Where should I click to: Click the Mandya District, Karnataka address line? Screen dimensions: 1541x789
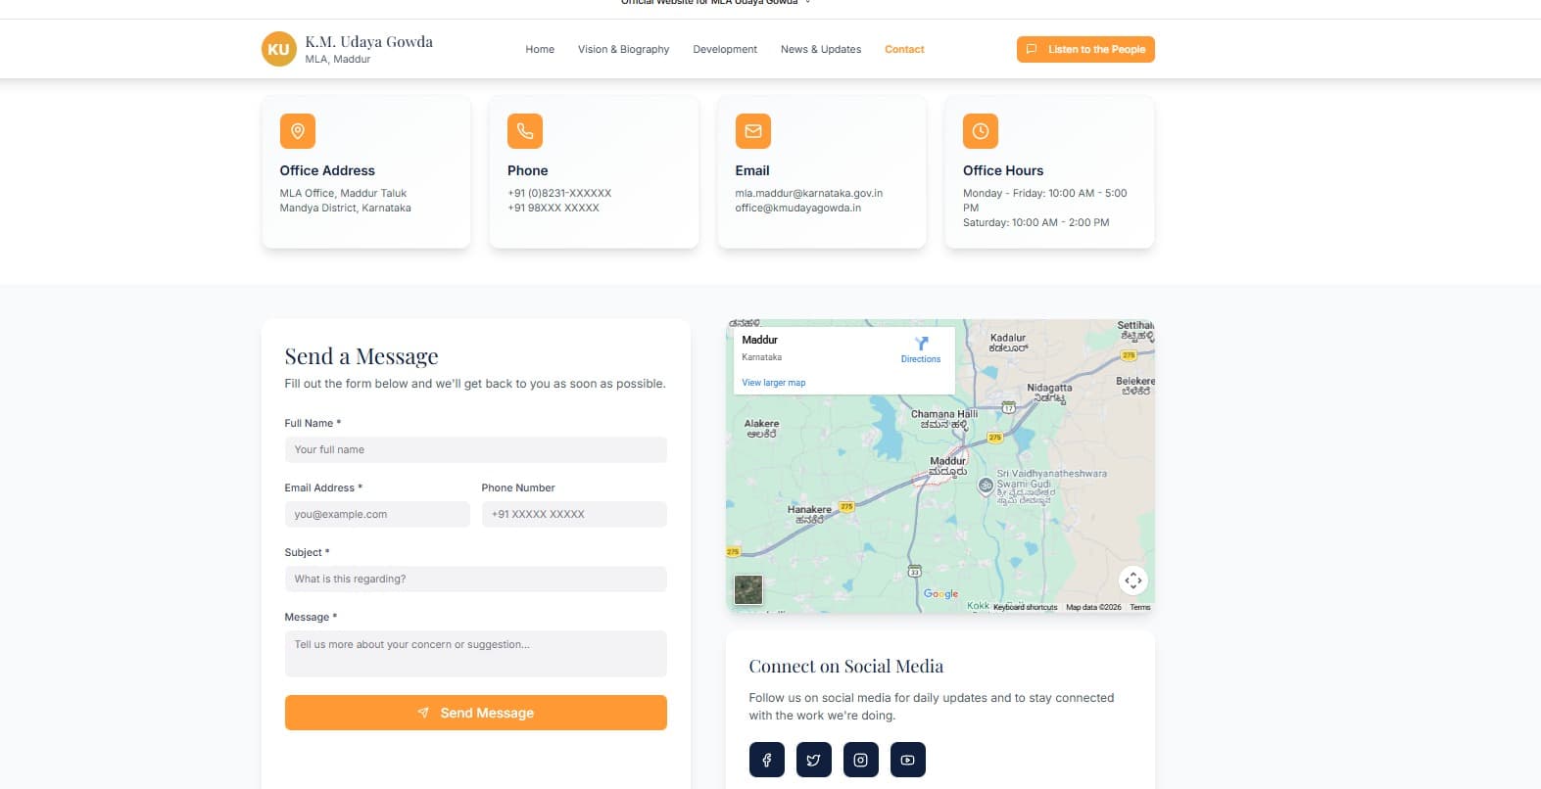coord(346,208)
